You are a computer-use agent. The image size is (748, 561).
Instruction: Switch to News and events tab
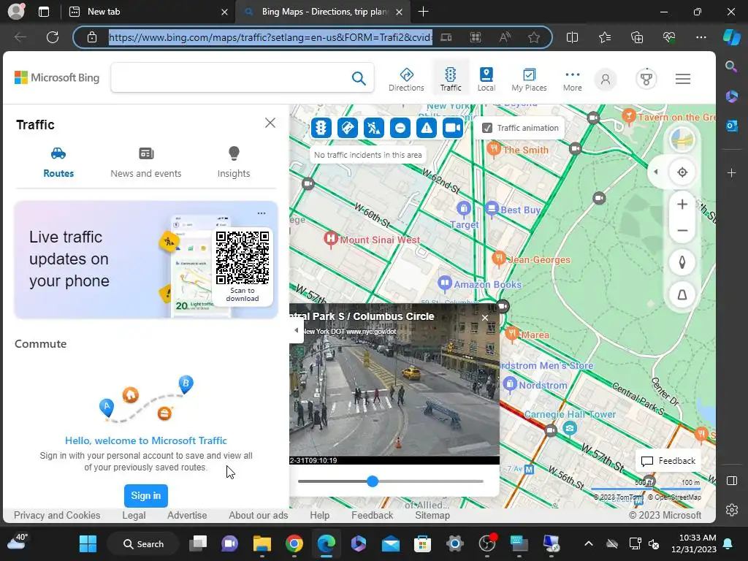click(146, 163)
